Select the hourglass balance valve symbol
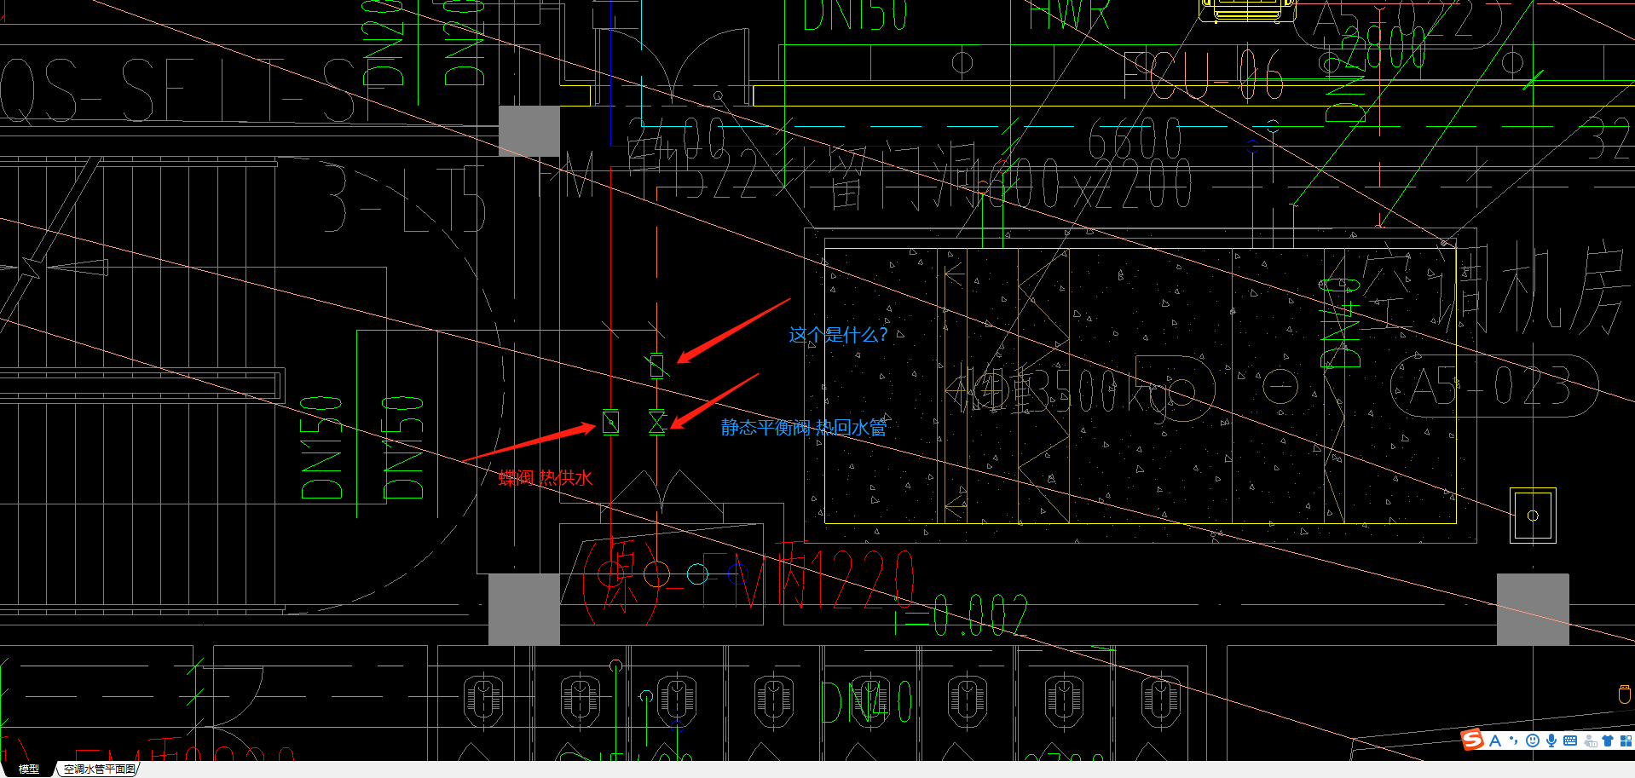This screenshot has height=778, width=1635. [656, 422]
